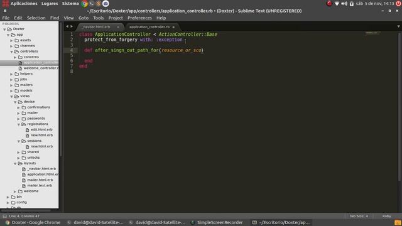Expand the models folder
The width and height of the screenshot is (402, 226).
pyautogui.click(x=11, y=90)
